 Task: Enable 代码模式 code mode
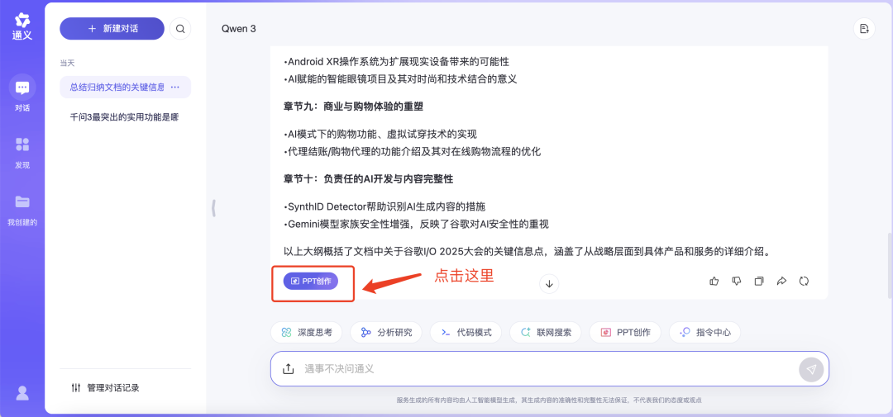pos(466,333)
